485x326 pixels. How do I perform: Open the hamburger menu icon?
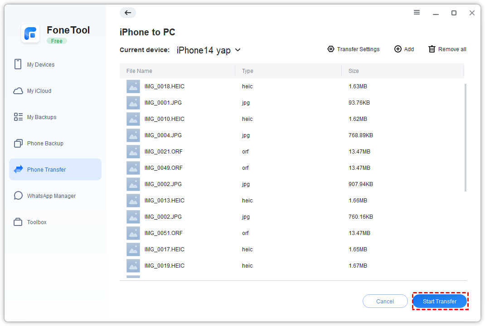(417, 13)
